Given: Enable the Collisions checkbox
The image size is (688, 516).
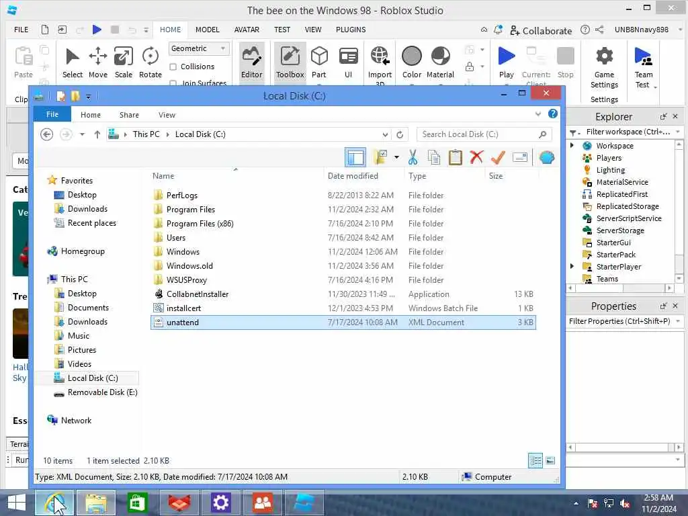Looking at the screenshot, I should click(173, 67).
